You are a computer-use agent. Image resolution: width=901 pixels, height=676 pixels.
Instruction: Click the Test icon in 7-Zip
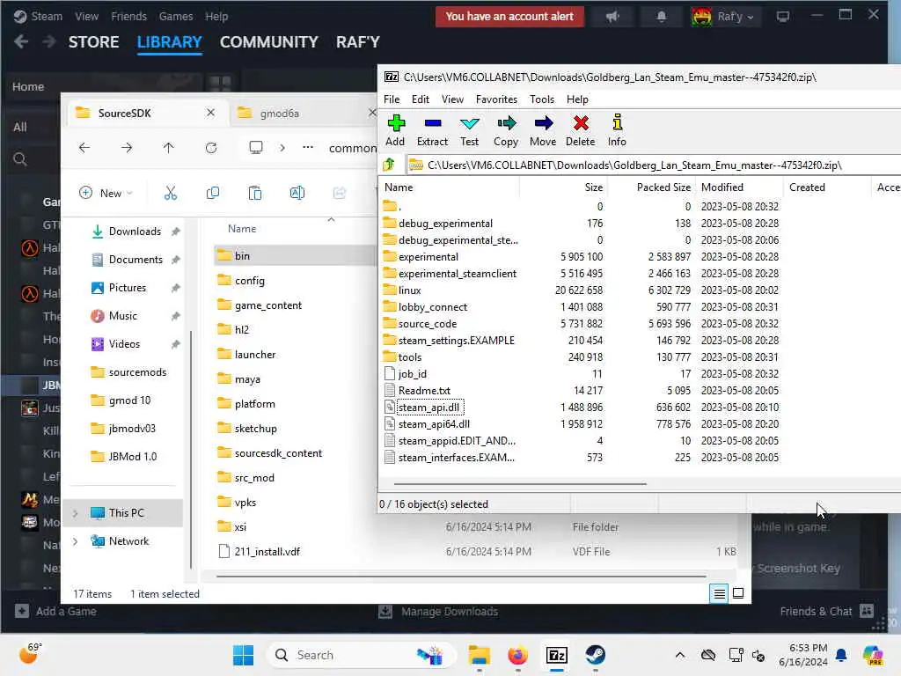[x=470, y=130]
